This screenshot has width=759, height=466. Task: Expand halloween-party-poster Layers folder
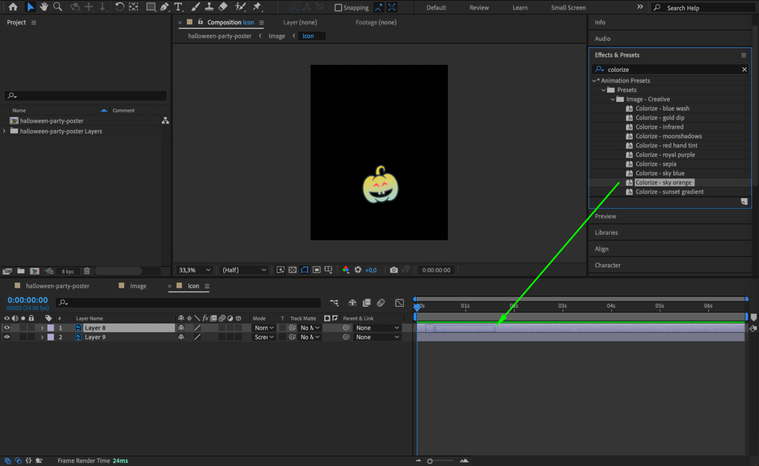click(x=4, y=131)
